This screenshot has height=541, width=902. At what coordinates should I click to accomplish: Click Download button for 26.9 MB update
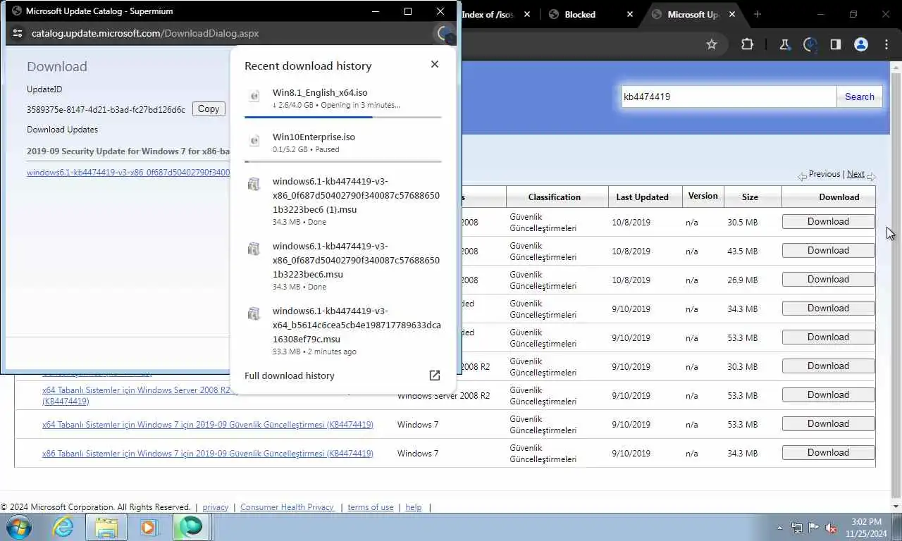[828, 279]
